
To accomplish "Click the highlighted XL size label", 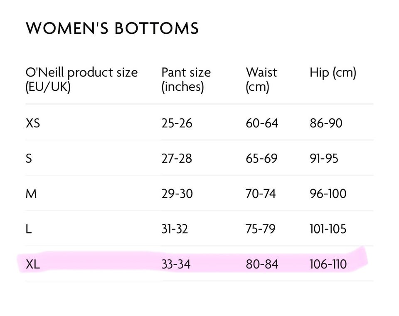I will [33, 264].
